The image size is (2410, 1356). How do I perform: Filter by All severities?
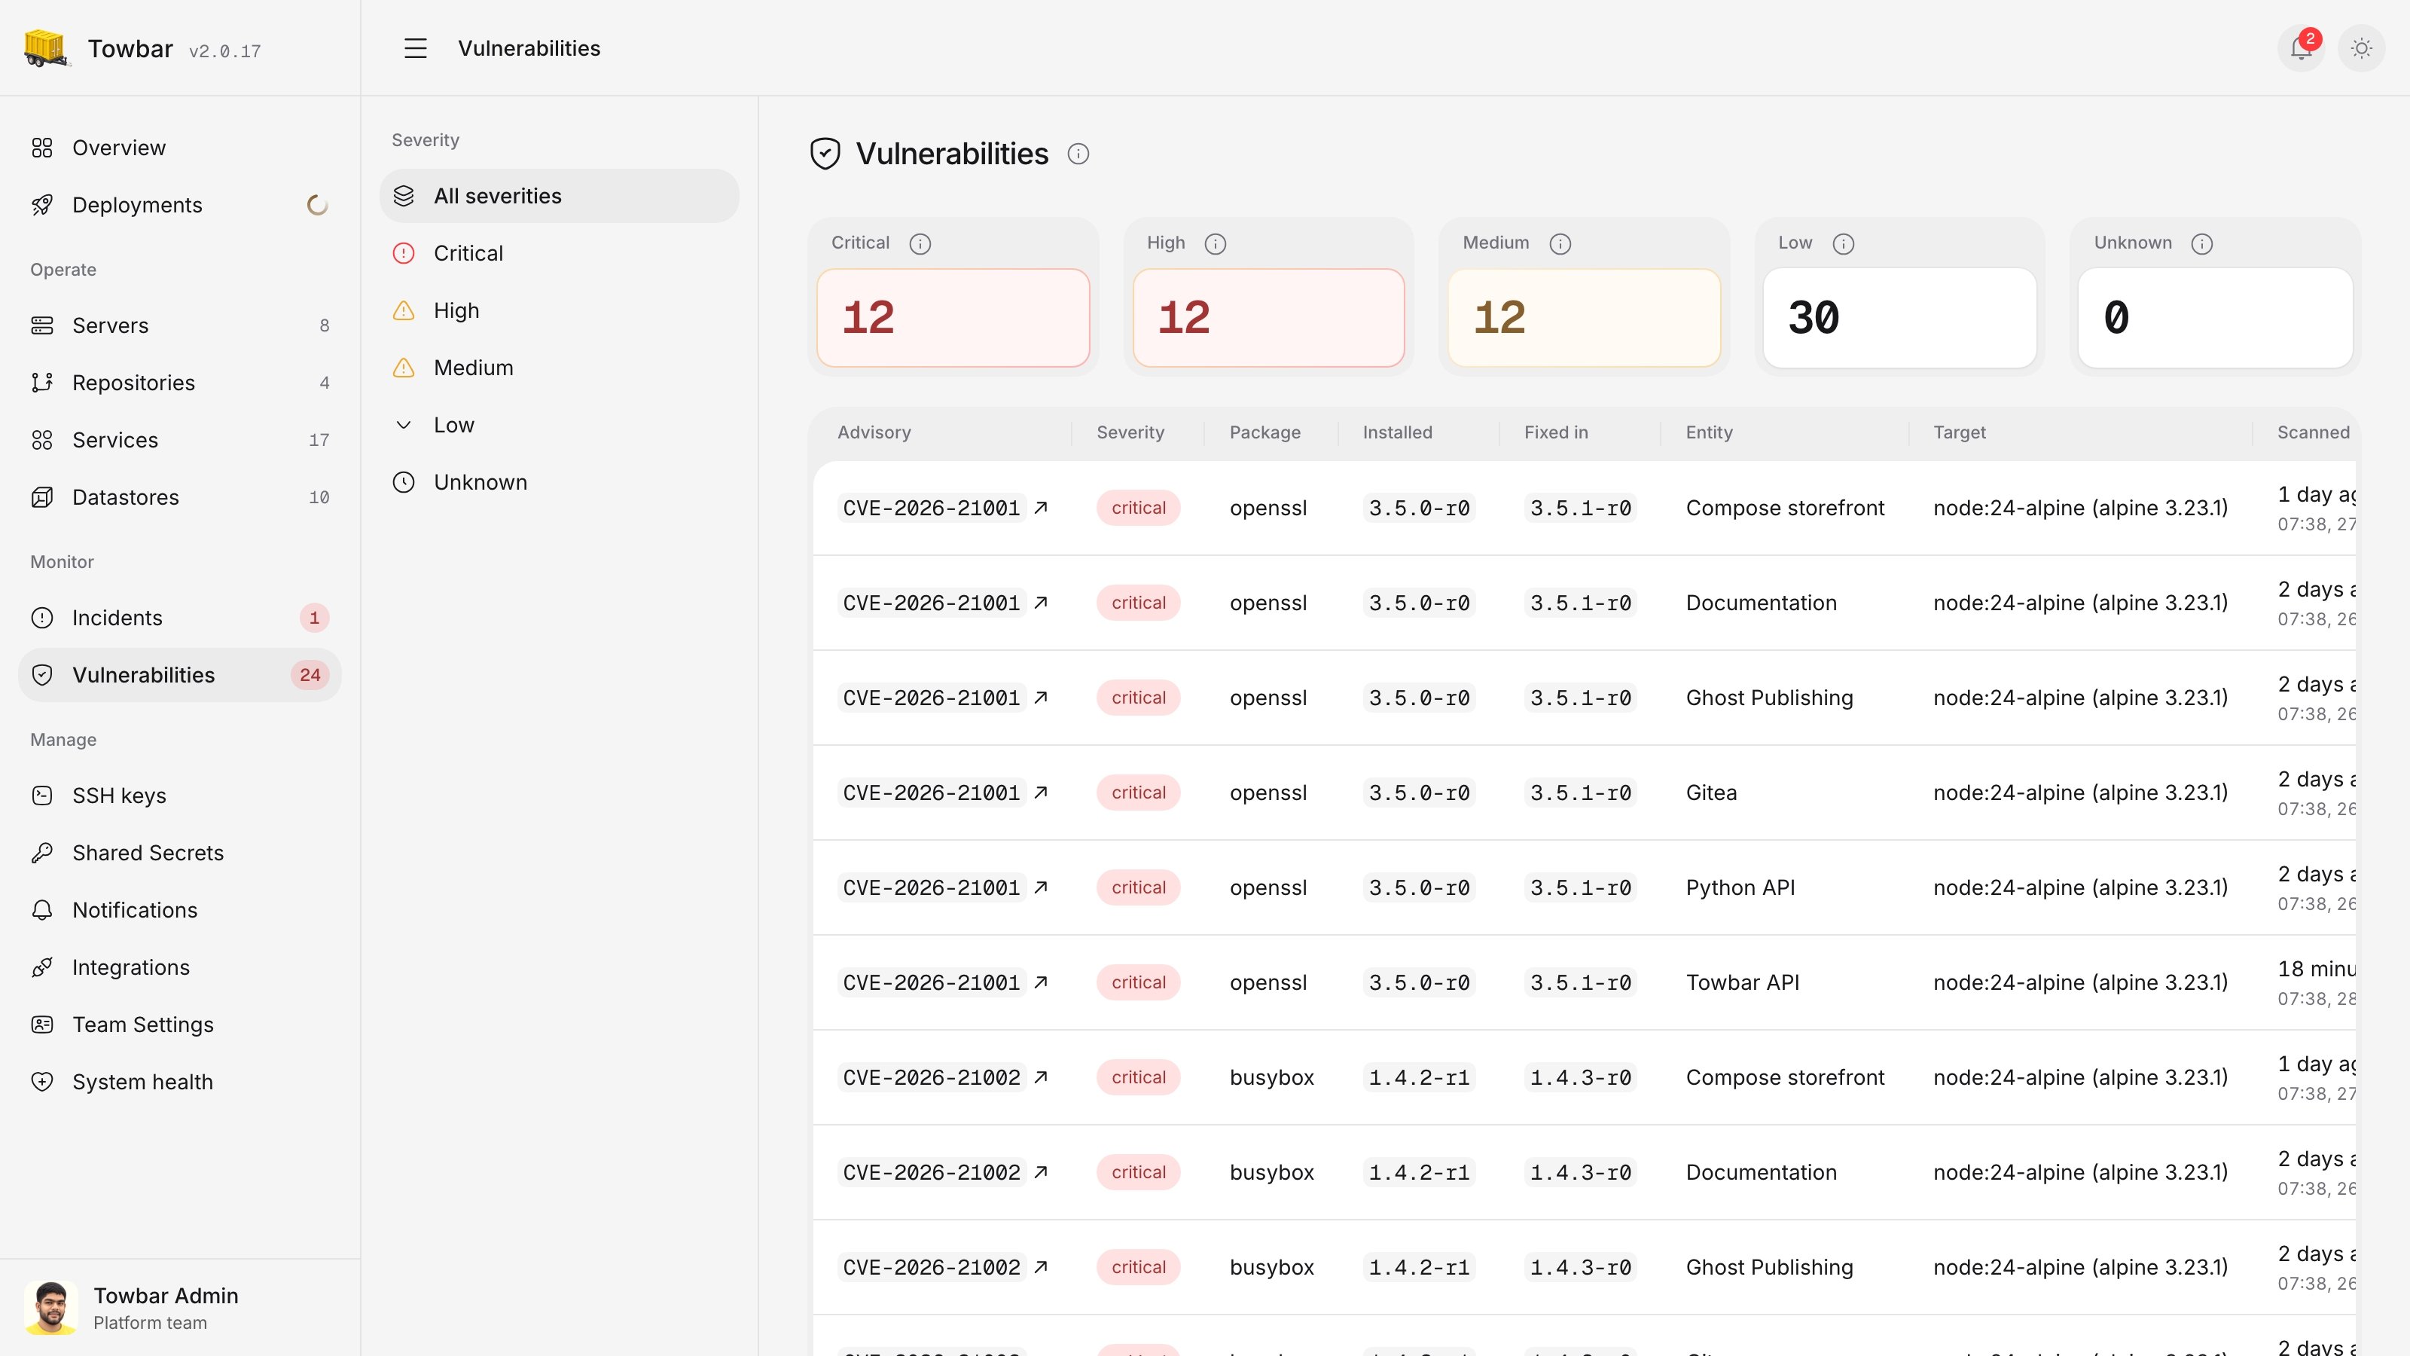tap(559, 196)
